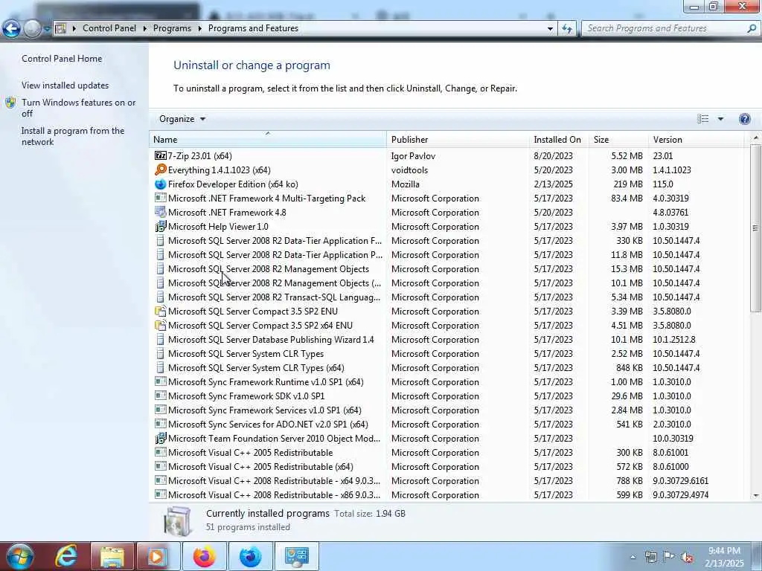762x571 pixels.
Task: Sort by the Version column header
Action: tap(697, 139)
